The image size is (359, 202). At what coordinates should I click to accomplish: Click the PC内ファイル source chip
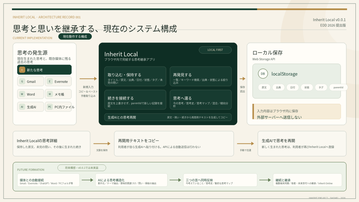[58, 107]
